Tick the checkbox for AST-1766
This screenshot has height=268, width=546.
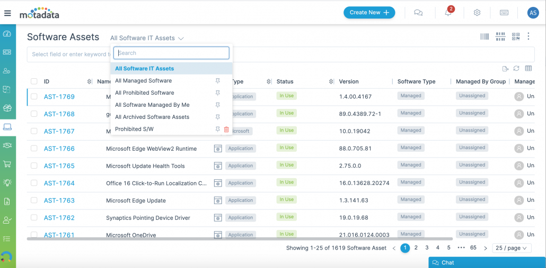click(x=34, y=149)
